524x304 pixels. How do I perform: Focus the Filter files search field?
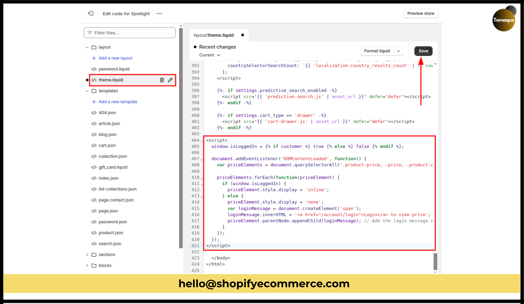tap(130, 33)
